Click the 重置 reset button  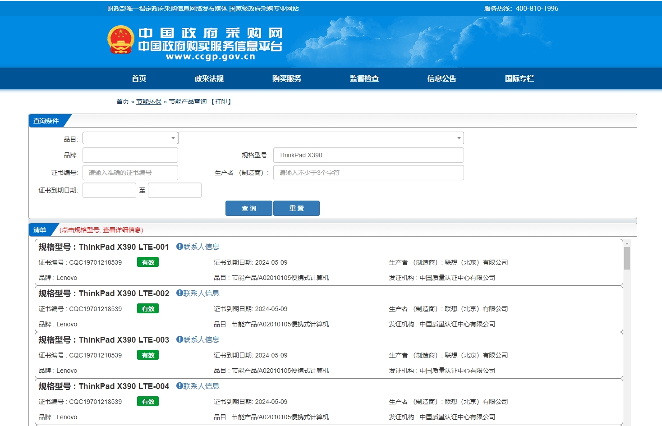click(297, 208)
